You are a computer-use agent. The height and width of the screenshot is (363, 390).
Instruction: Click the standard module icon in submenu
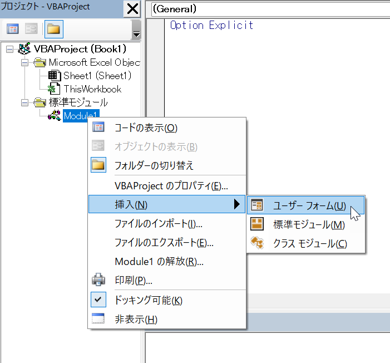coord(256,224)
